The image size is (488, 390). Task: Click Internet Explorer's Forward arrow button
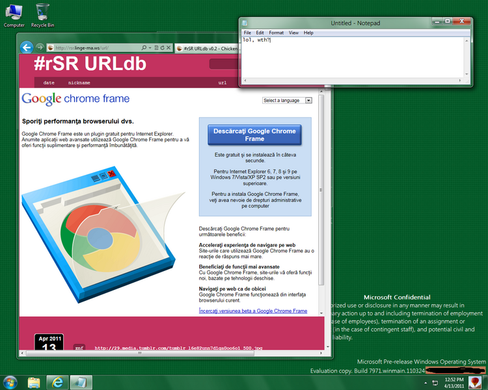point(40,47)
